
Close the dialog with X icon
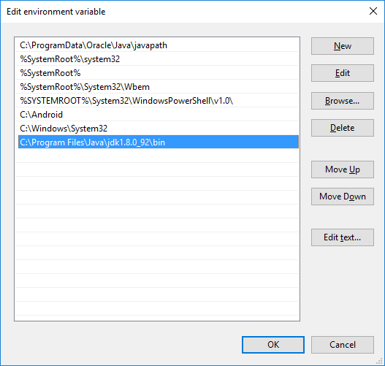pos(373,11)
